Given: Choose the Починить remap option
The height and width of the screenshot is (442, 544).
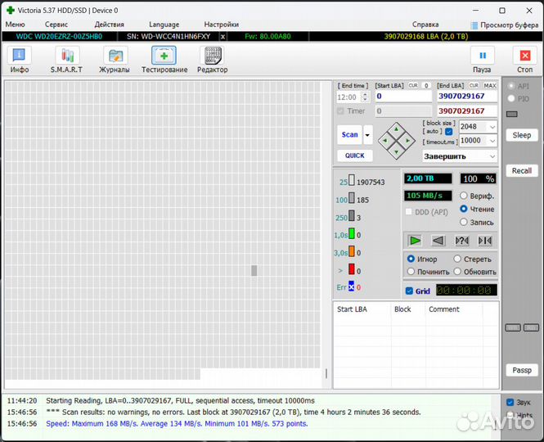Looking at the screenshot, I should coord(411,272).
